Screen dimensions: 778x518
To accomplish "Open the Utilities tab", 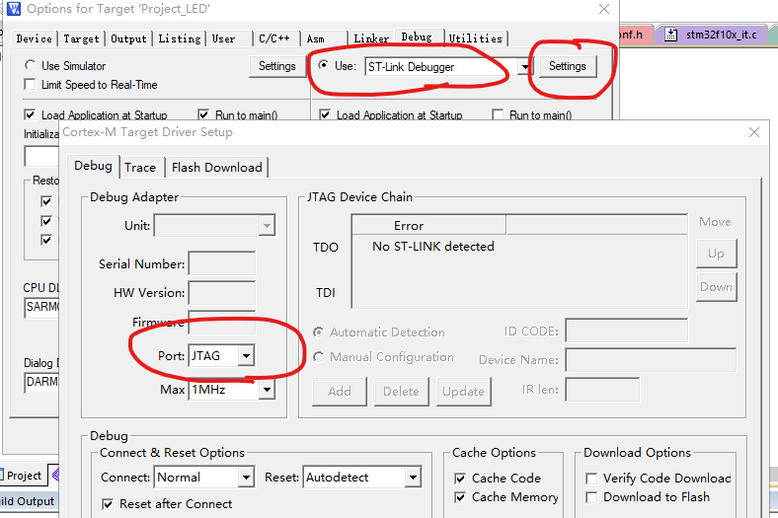I will pos(475,38).
